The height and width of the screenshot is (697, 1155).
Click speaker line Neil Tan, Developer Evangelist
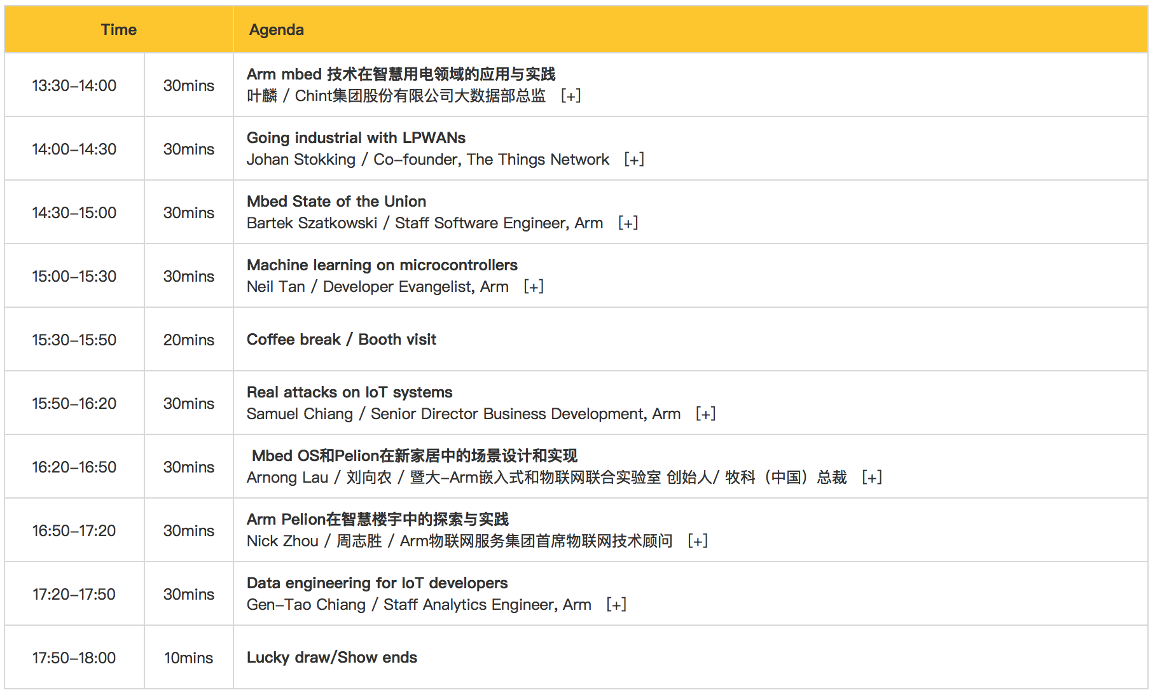pos(378,287)
